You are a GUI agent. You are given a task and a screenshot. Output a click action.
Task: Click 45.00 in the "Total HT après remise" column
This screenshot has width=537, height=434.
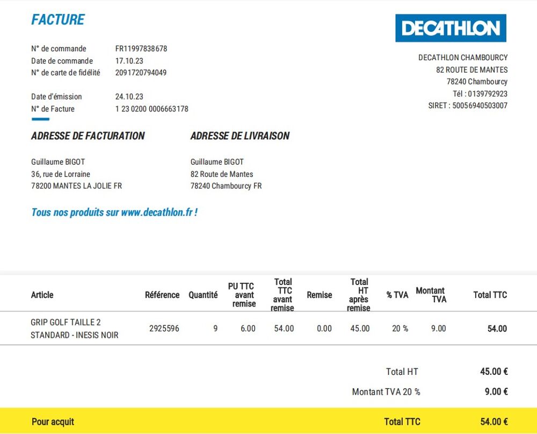click(360, 329)
